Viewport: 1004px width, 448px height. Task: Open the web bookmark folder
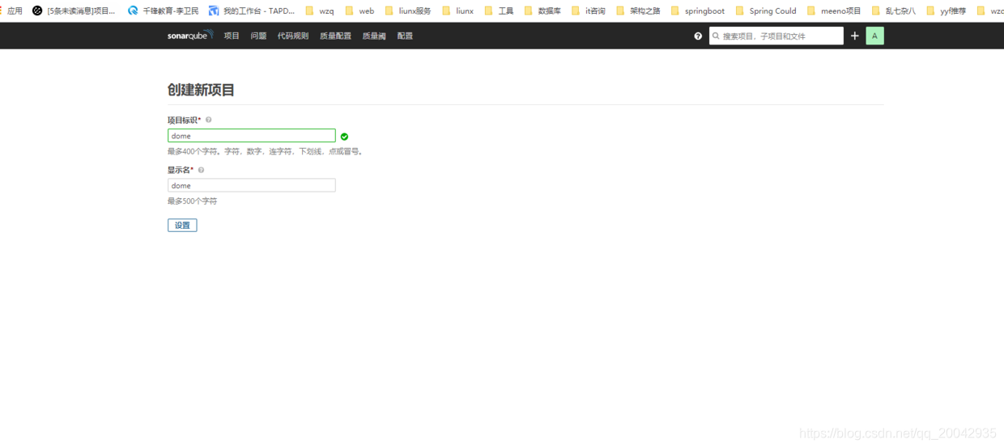point(359,11)
